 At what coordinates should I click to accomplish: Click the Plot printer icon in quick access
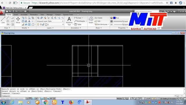click(25, 11)
